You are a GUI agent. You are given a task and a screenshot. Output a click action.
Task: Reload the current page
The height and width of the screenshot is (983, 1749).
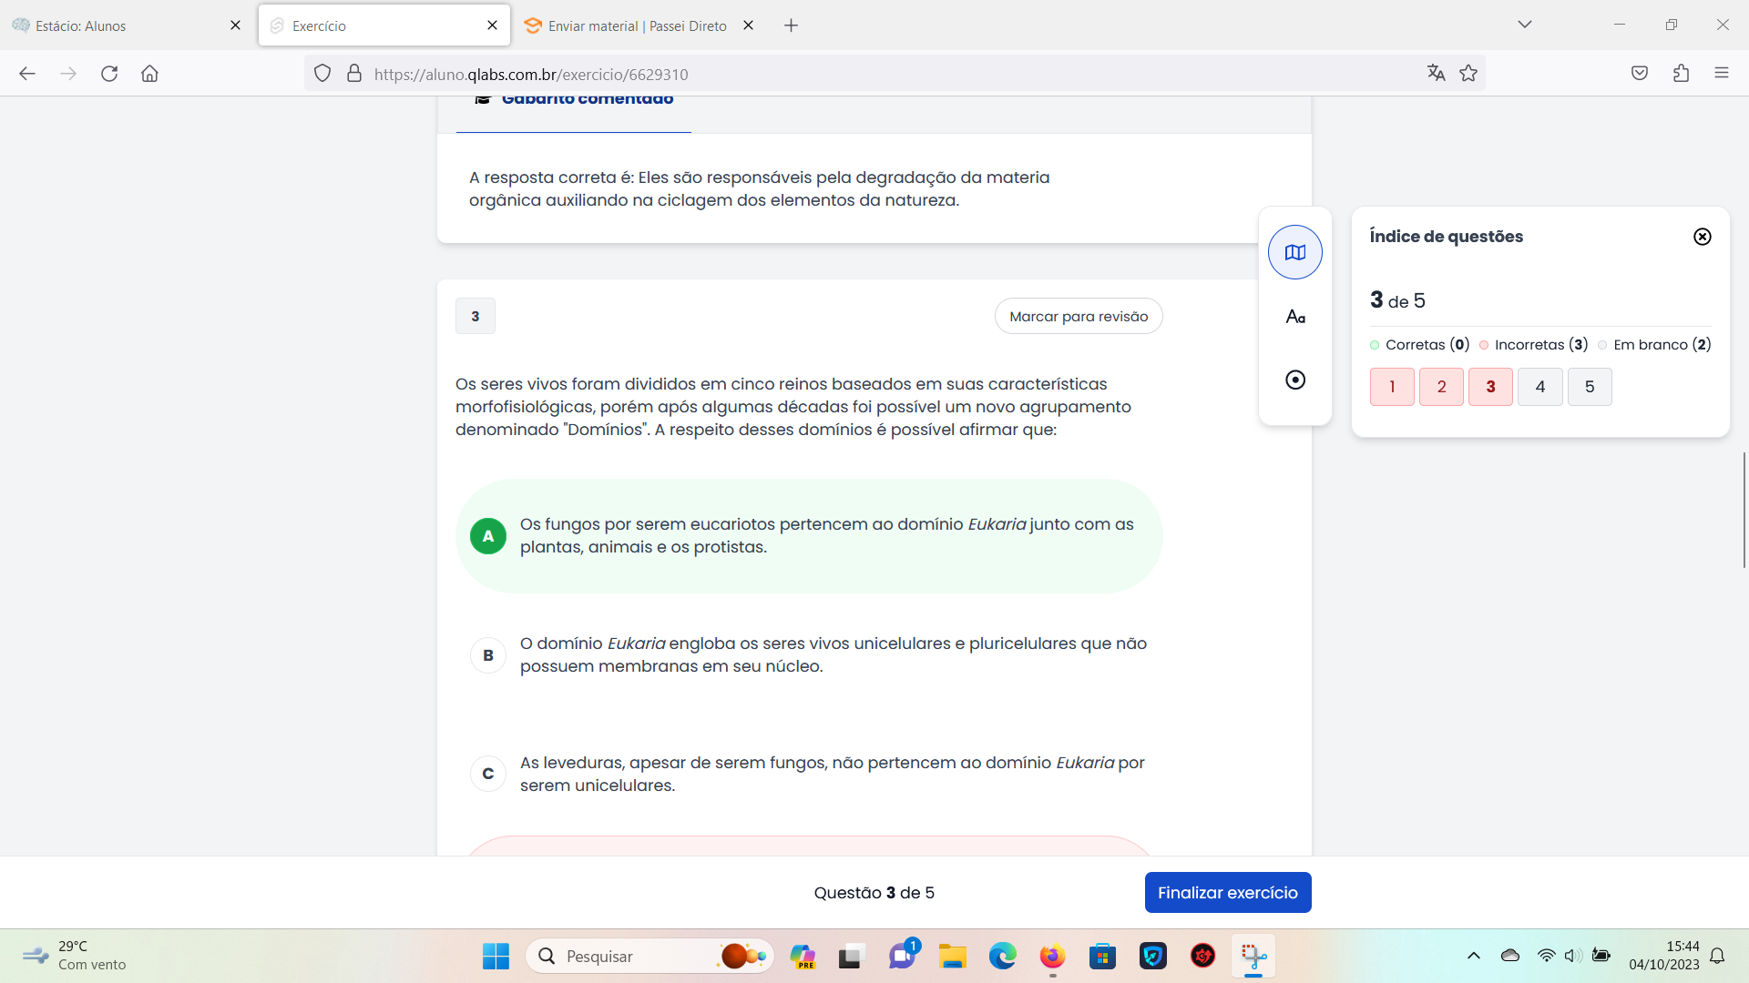tap(109, 74)
